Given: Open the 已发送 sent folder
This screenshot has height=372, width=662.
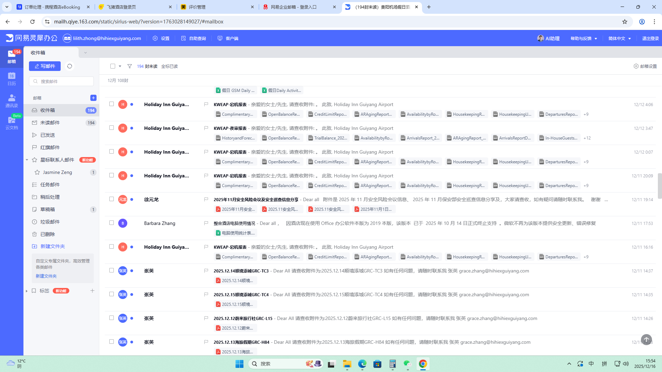Looking at the screenshot, I should tap(48, 135).
